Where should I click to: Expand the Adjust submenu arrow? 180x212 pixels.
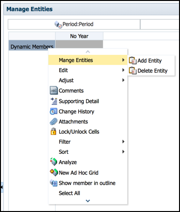tap(123, 80)
